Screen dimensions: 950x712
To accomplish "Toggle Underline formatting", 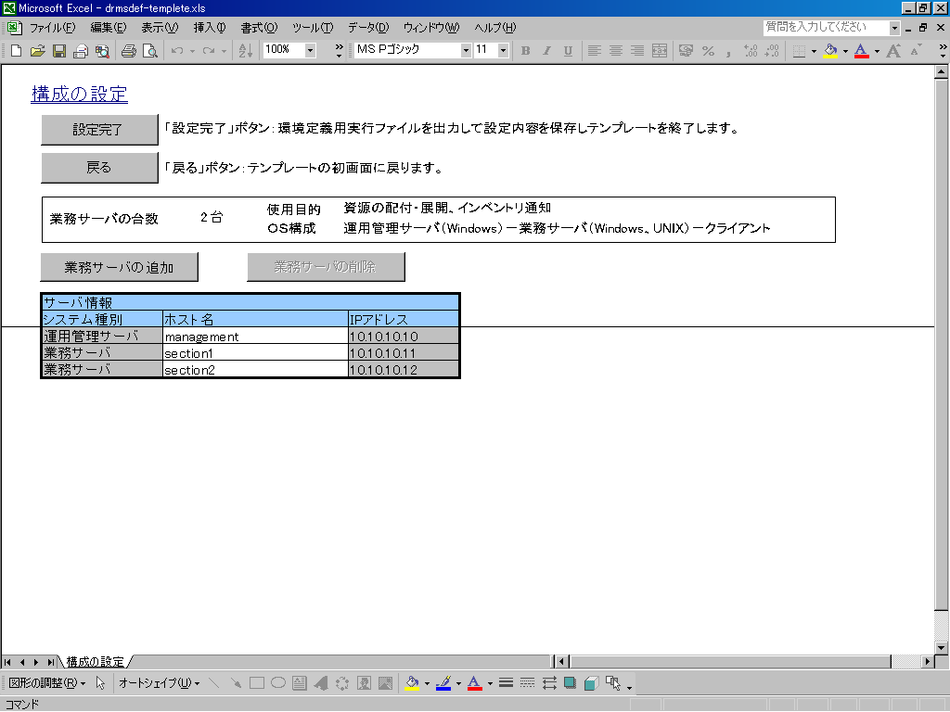I will coord(567,51).
